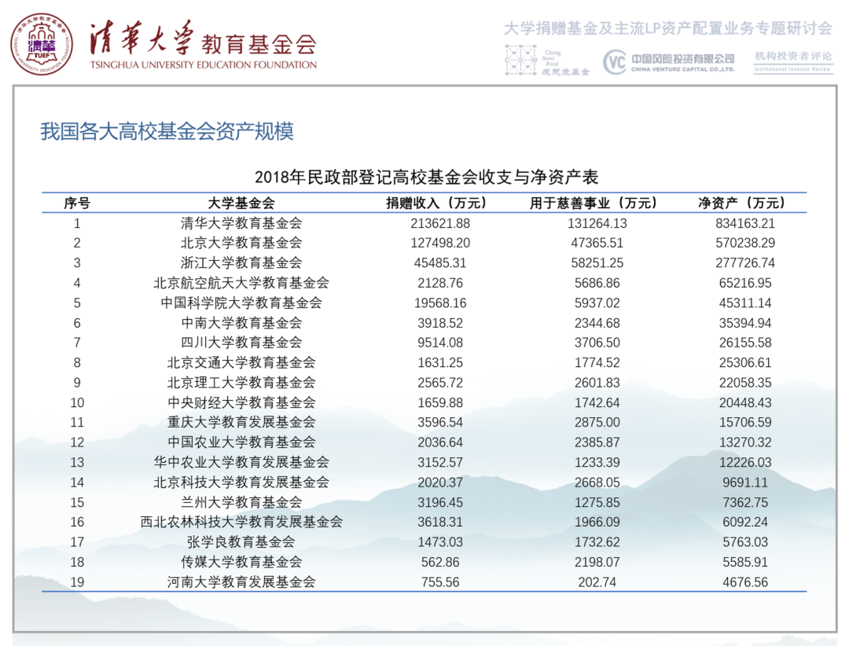The height and width of the screenshot is (646, 849).
Task: Click donation income value 562.86
Action: pyautogui.click(x=440, y=562)
